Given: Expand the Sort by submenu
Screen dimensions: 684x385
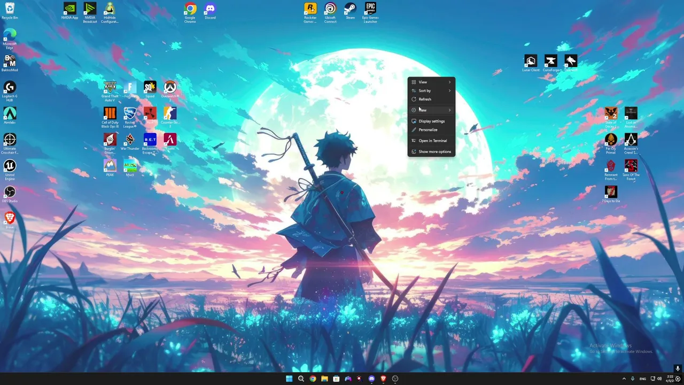Looking at the screenshot, I should (x=431, y=90).
